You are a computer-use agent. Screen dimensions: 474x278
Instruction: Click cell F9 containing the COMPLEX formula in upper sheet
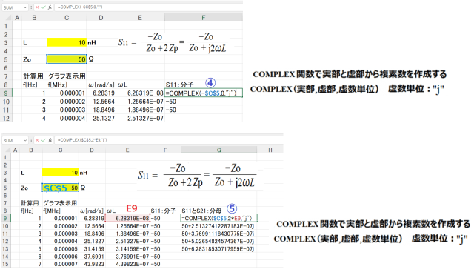[204, 93]
